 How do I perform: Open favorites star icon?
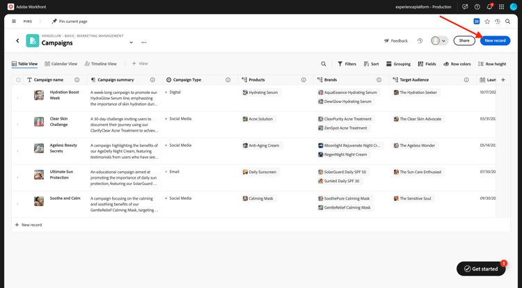pos(487,22)
